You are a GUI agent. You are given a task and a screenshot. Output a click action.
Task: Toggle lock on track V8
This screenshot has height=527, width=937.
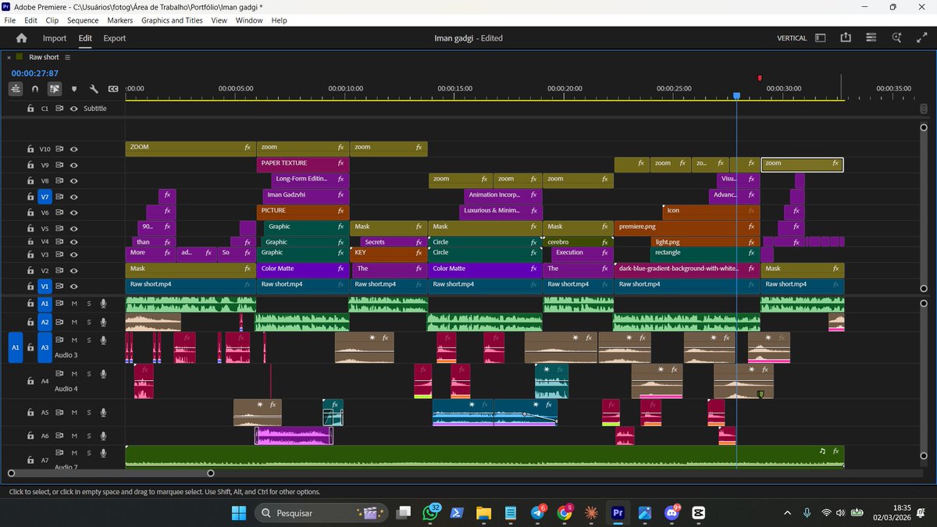[30, 181]
